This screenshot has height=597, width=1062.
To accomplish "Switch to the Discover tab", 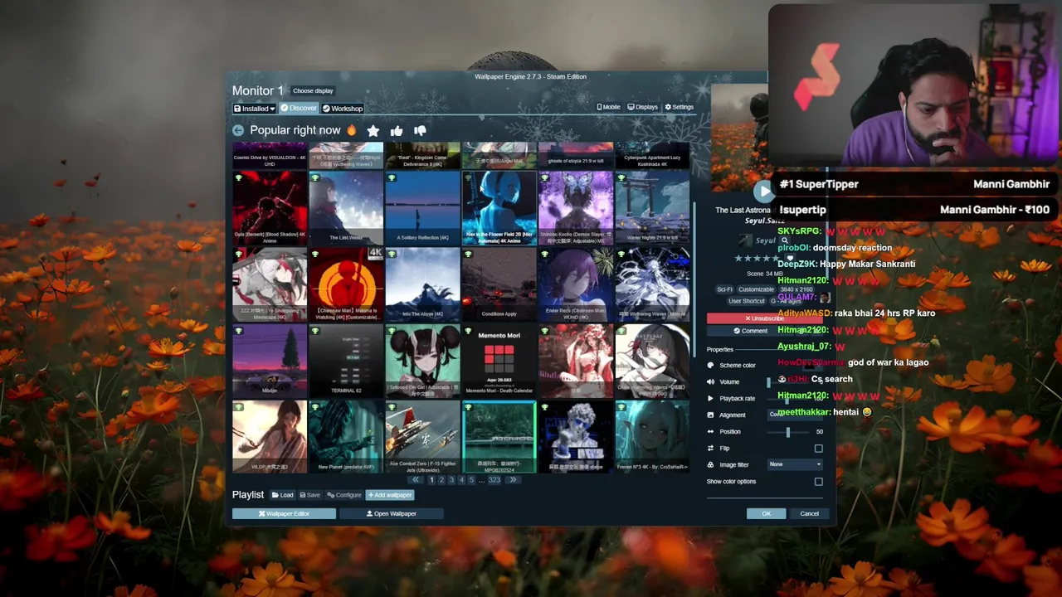I will 299,109.
